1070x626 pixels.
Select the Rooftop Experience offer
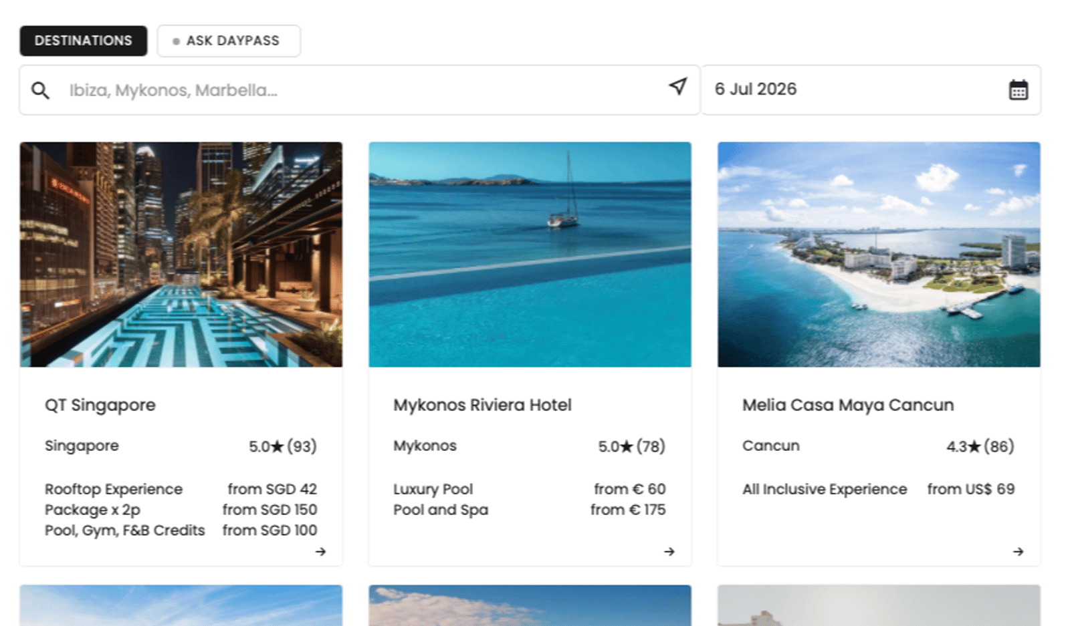click(x=114, y=489)
